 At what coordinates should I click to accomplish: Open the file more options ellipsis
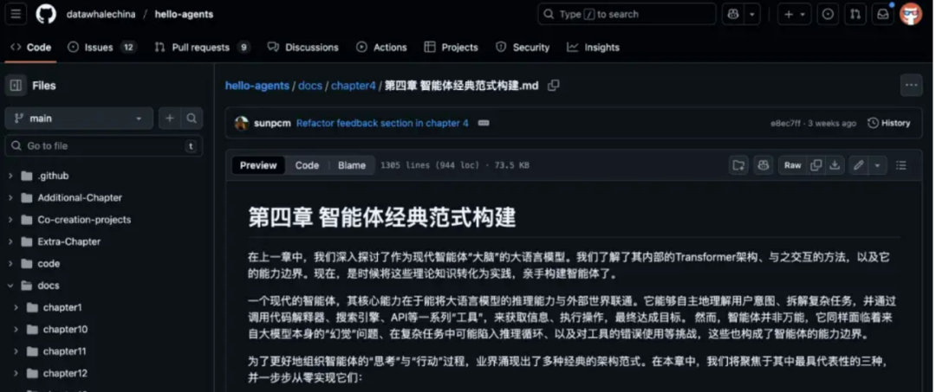coord(911,85)
